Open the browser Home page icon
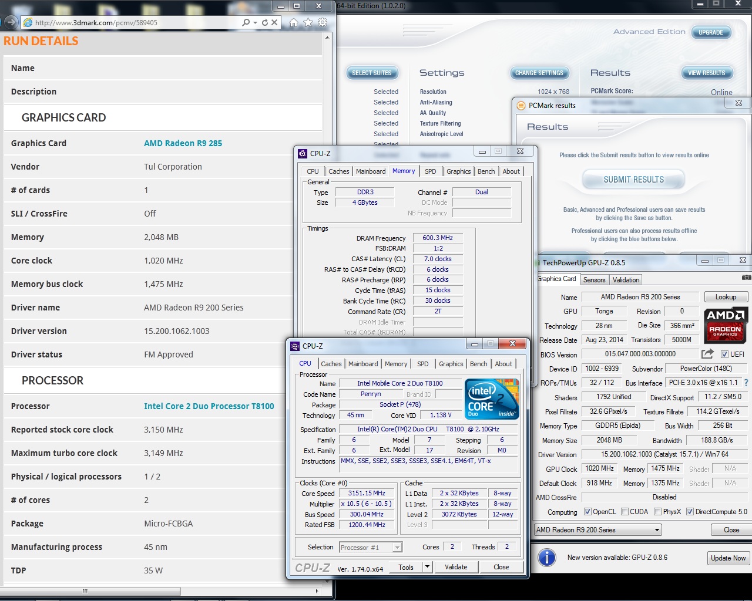 point(294,22)
